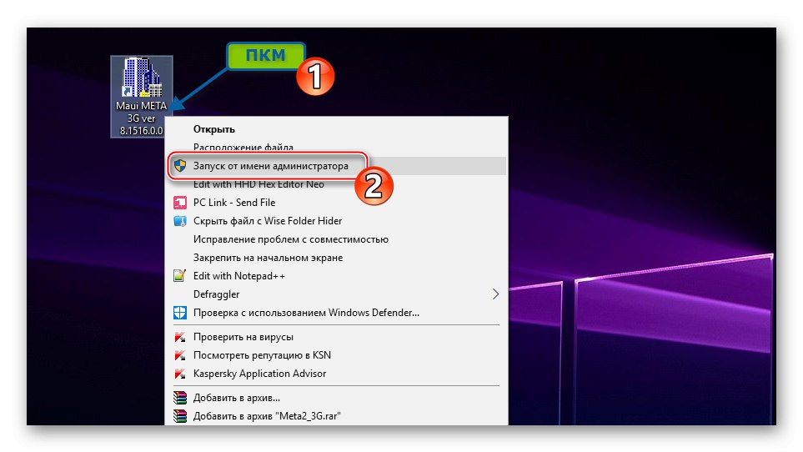Viewport: 803px width, 452px height.
Task: Click the PC Link icon in the context menu
Action: (x=180, y=203)
